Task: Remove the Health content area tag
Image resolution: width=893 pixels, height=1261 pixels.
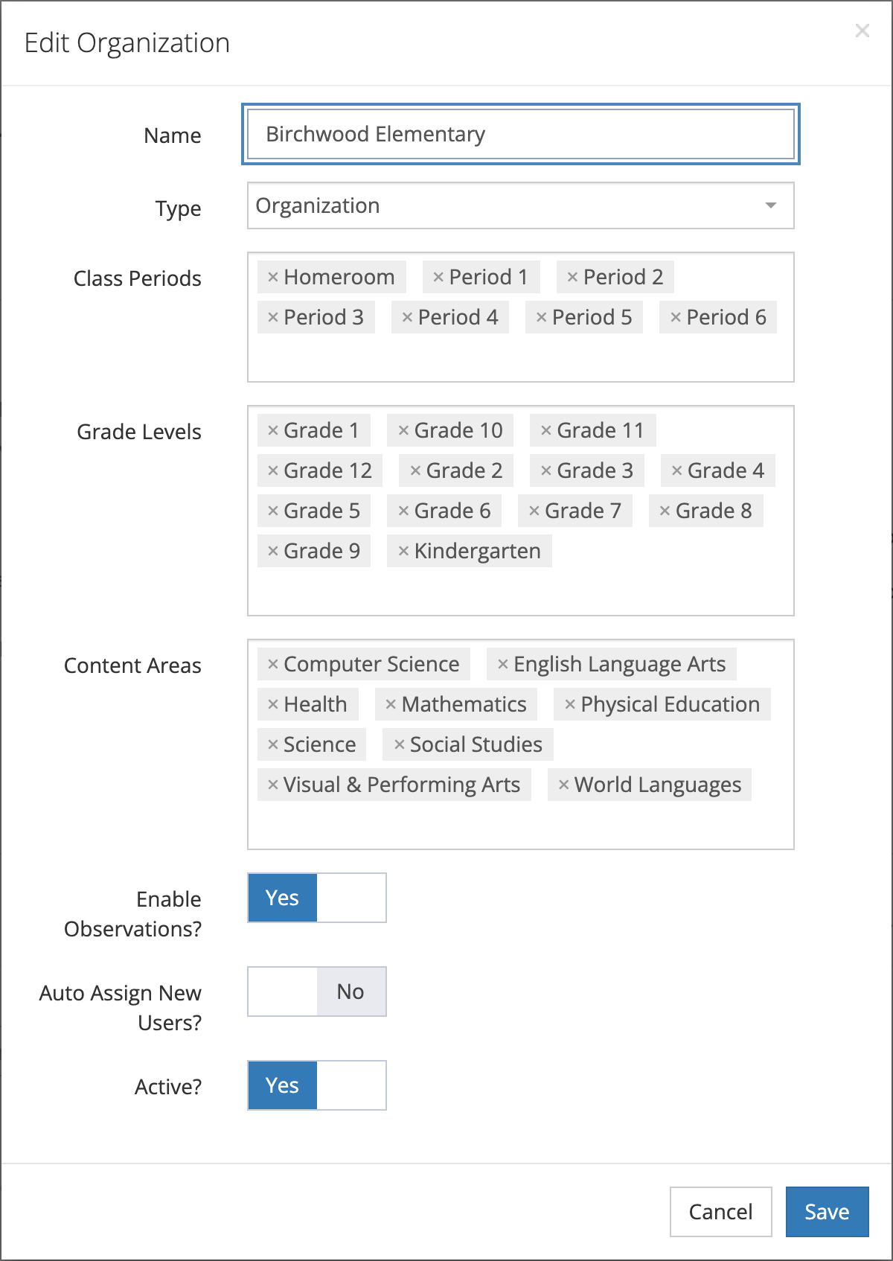Action: click(x=273, y=705)
